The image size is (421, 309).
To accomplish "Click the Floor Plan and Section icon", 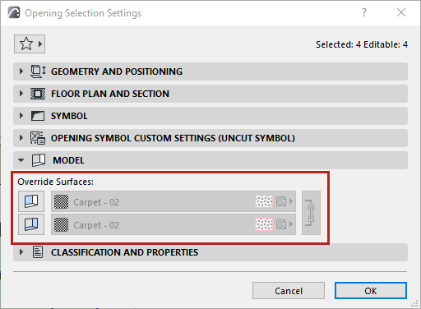I will click(x=38, y=94).
